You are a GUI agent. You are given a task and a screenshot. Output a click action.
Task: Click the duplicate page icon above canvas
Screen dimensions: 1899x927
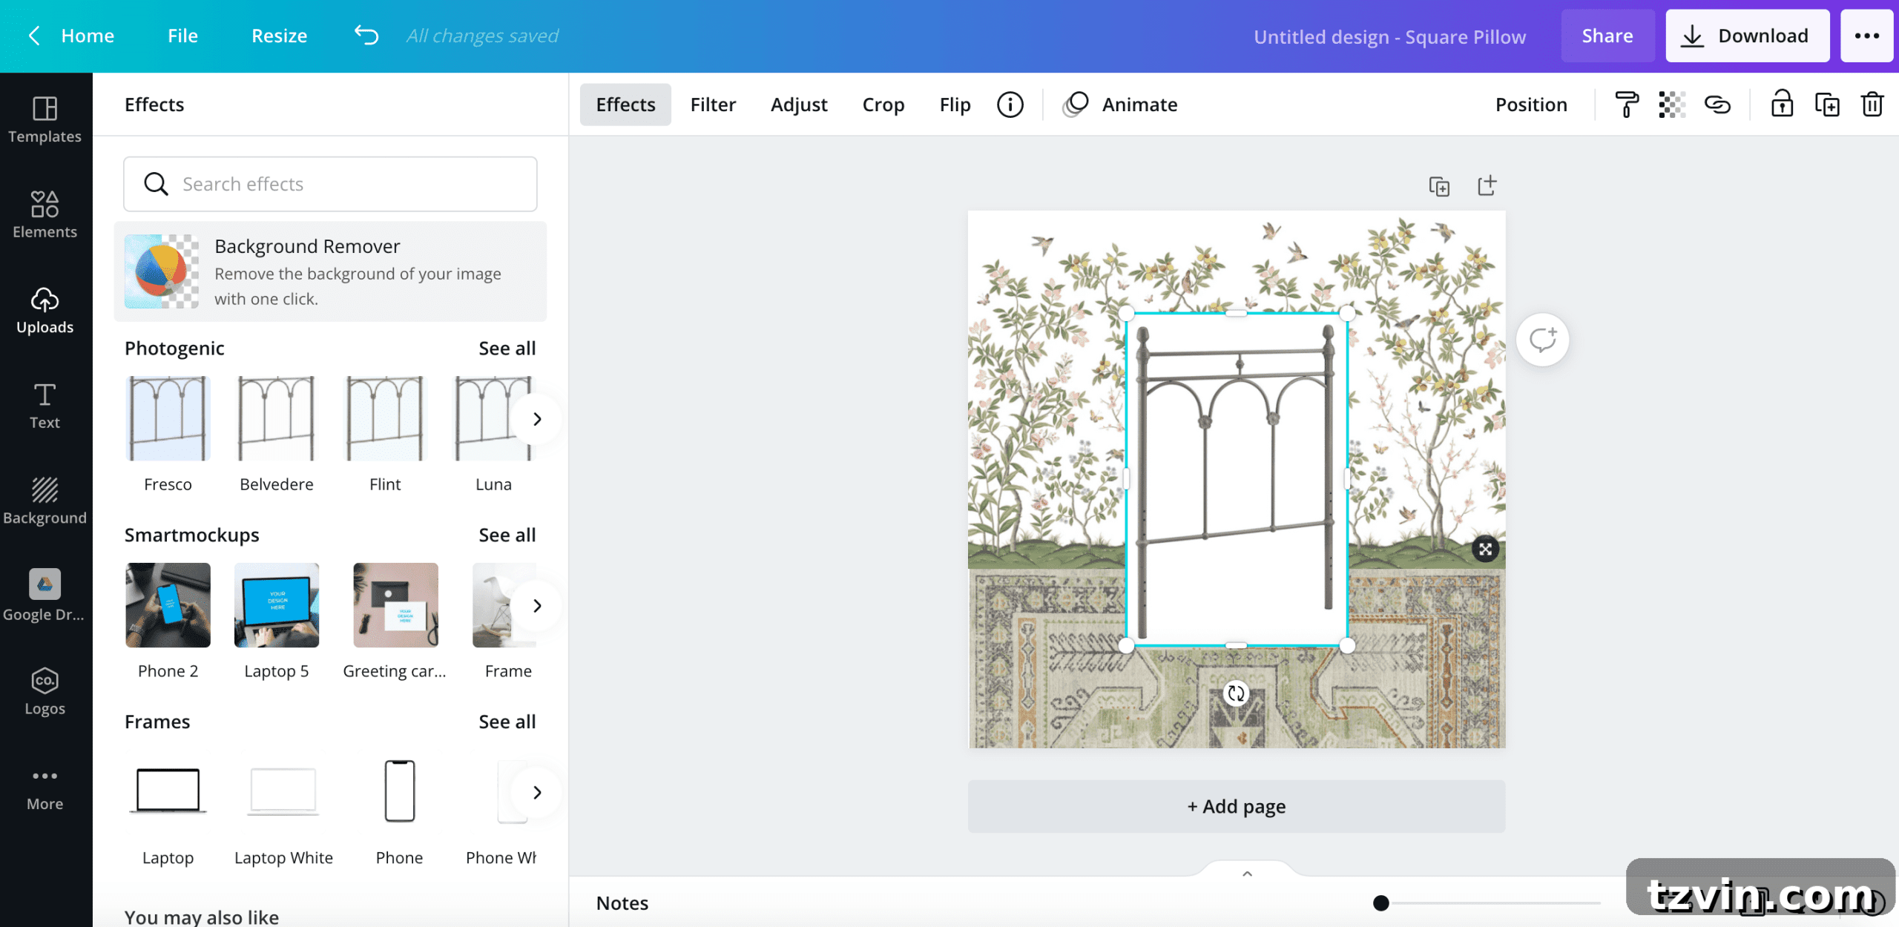coord(1439,186)
